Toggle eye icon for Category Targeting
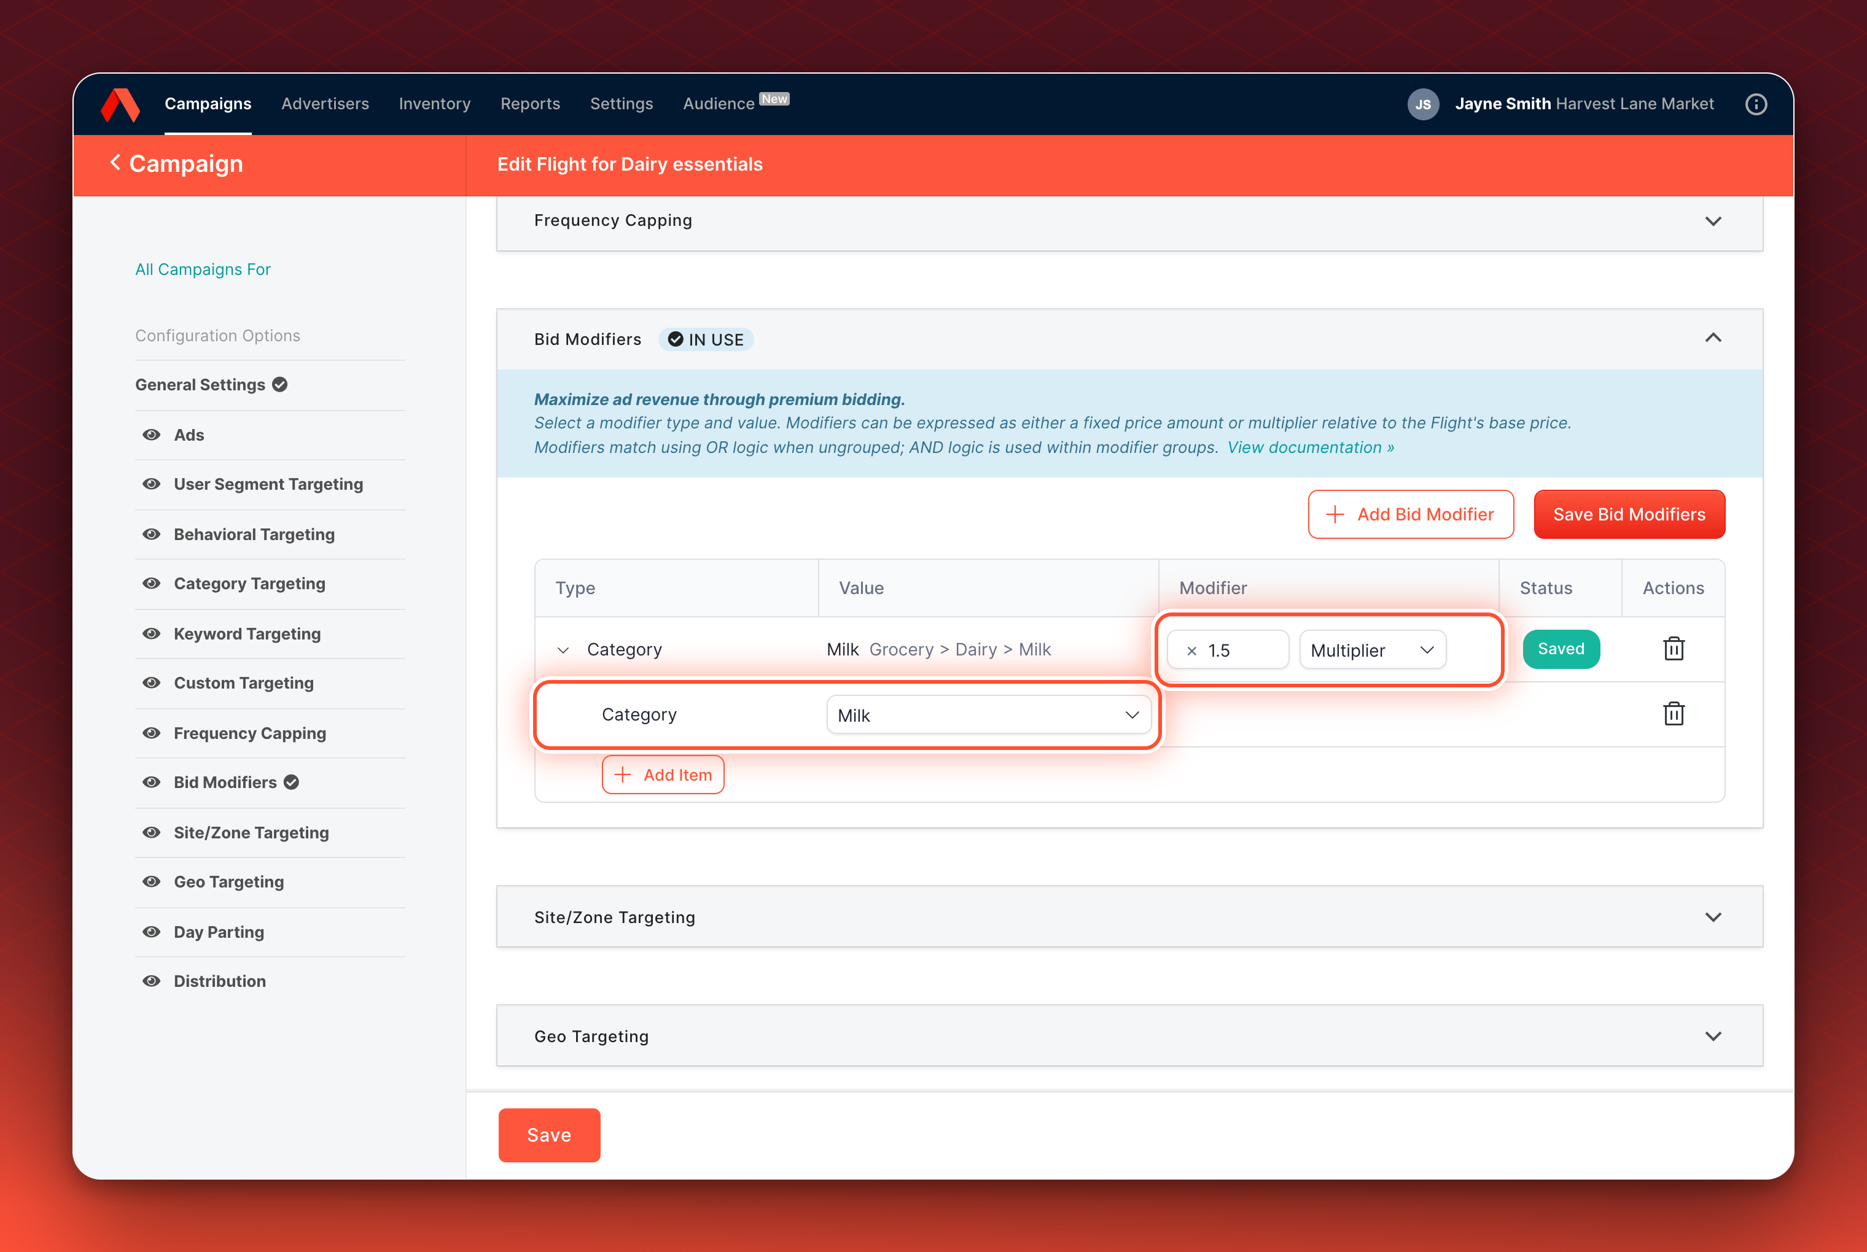This screenshot has height=1252, width=1867. tap(151, 584)
